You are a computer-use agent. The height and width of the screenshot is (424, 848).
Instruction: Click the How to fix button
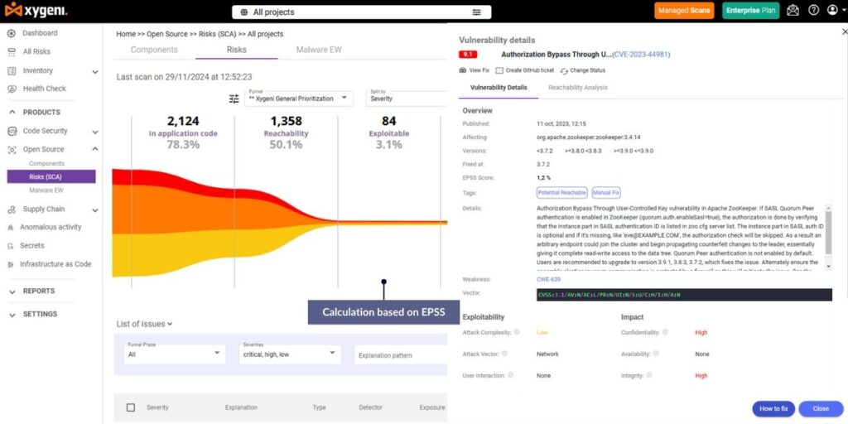coord(773,409)
